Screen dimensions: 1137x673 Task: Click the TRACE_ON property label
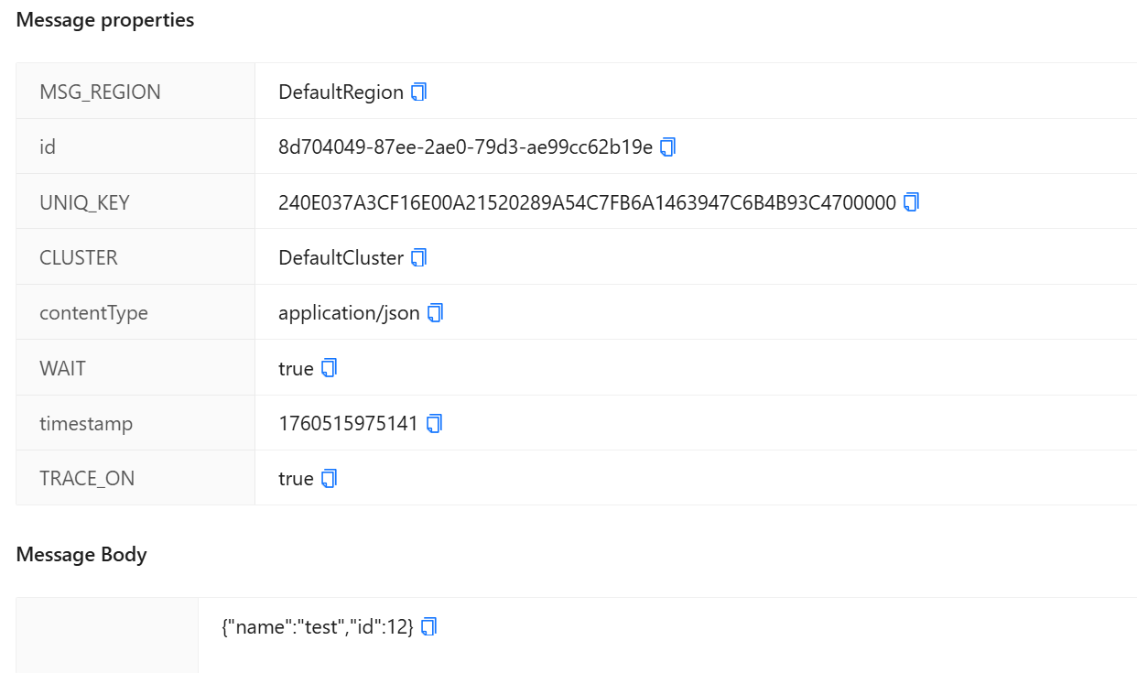[87, 478]
